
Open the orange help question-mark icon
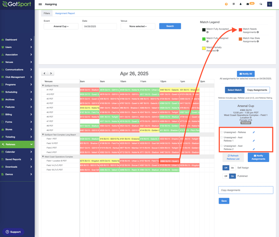coord(226,4)
